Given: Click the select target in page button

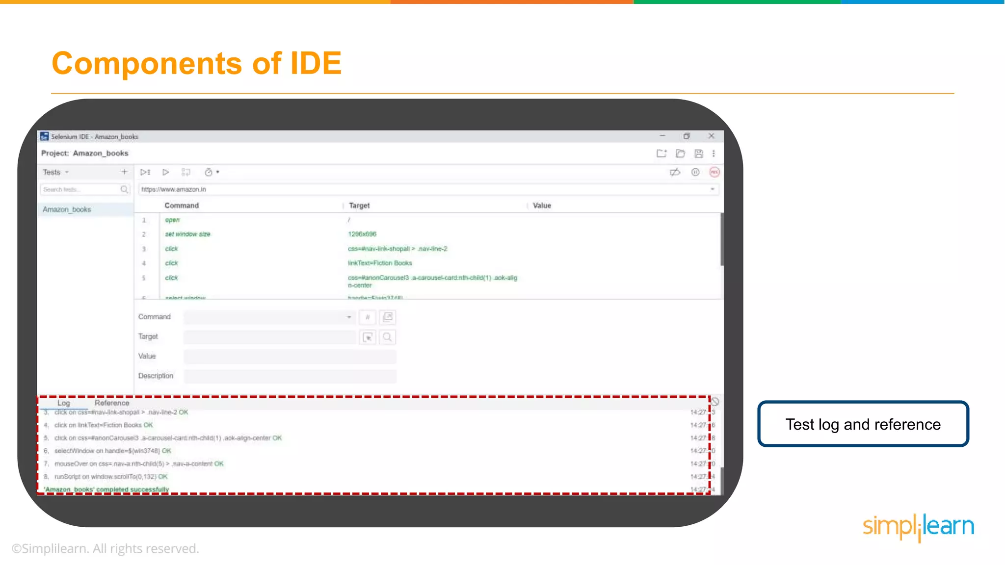Looking at the screenshot, I should pyautogui.click(x=368, y=337).
